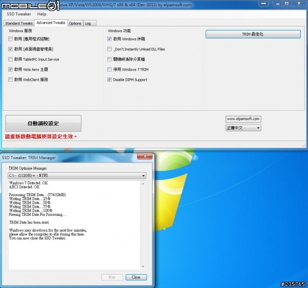Minimize the SSD Tweaker main window
The image size is (308, 288).
(x=278, y=4)
